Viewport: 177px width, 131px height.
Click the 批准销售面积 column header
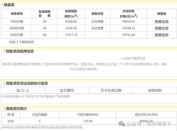[x=71, y=13]
